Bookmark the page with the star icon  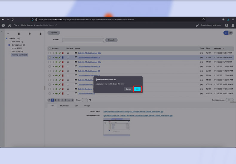(x=203, y=19)
